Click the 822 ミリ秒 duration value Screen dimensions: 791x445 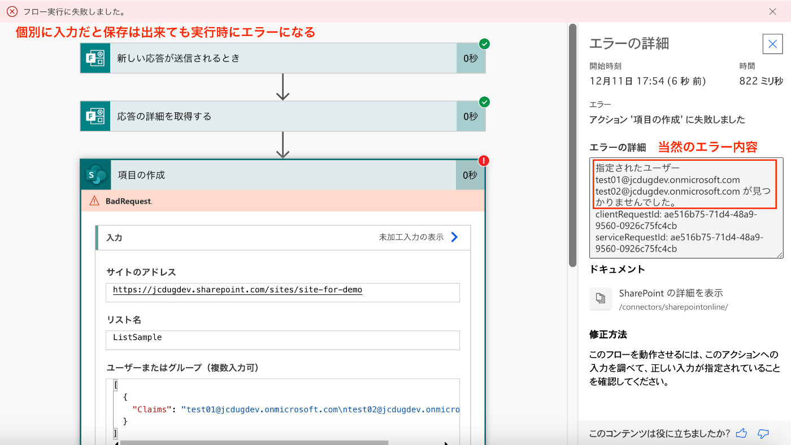[x=761, y=81]
